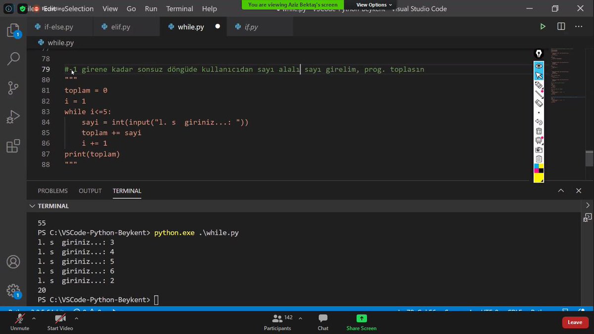Capture screen with the camera annotation icon
594x334 pixels.
pyautogui.click(x=539, y=150)
